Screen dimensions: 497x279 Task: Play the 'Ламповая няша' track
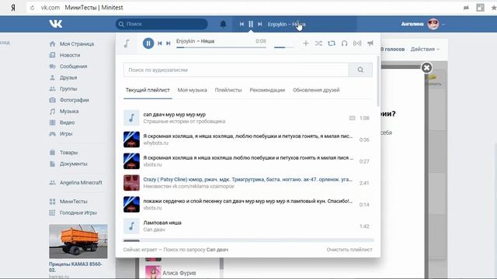tap(248, 226)
